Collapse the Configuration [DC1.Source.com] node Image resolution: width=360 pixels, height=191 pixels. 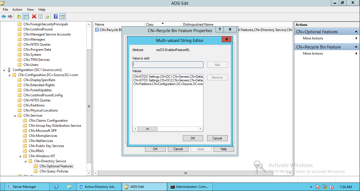click(x=4, y=70)
